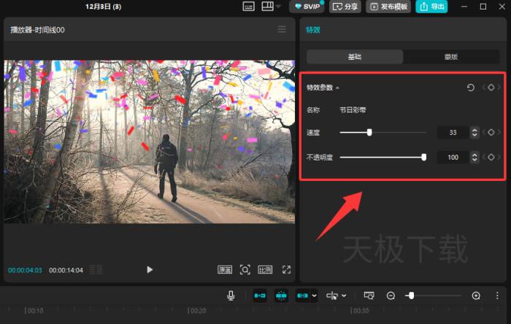The width and height of the screenshot is (511, 324).
Task: Open the player panel hamburger menu
Action: click(x=282, y=29)
